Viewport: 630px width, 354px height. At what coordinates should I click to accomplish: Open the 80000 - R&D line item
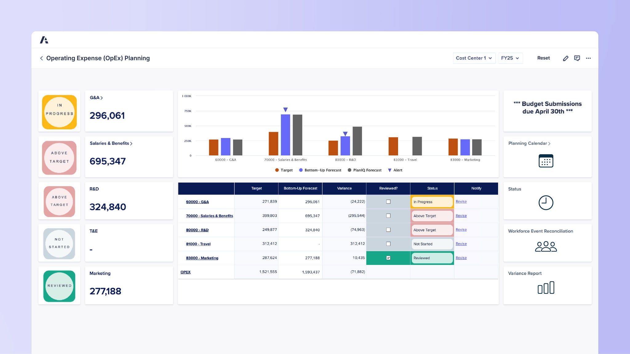(x=197, y=230)
